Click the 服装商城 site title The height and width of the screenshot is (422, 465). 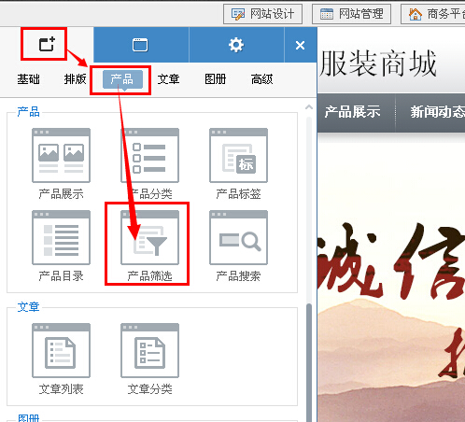[x=378, y=63]
